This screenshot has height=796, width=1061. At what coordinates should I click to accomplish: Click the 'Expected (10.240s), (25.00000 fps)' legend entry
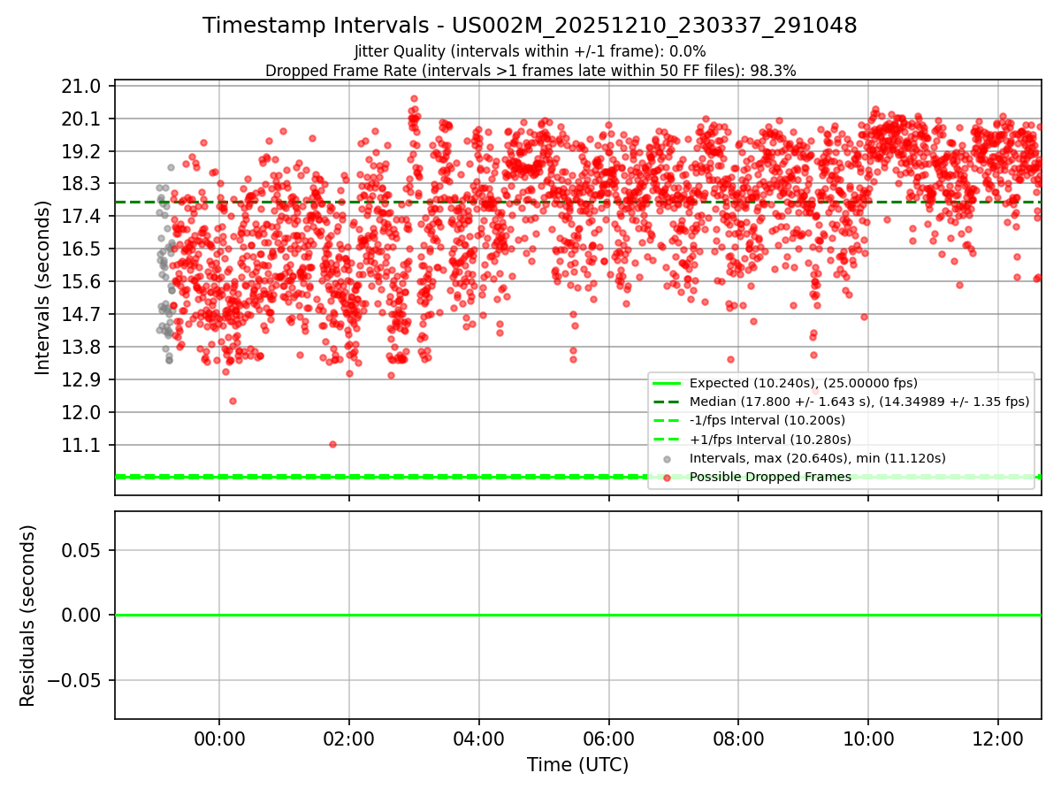coord(803,383)
